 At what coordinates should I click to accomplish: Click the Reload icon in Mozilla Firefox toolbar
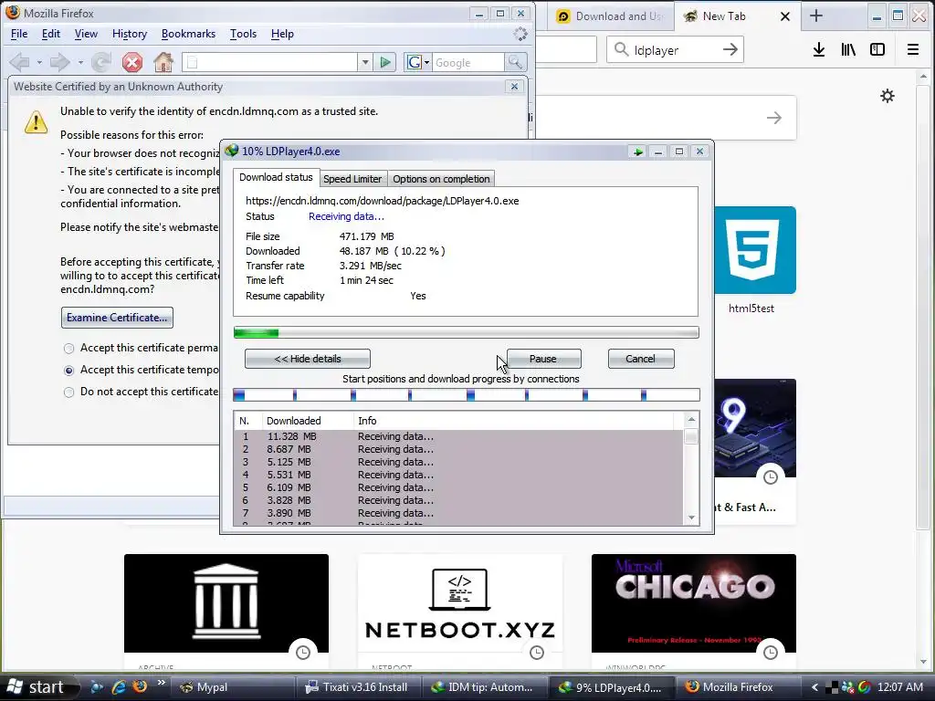100,62
